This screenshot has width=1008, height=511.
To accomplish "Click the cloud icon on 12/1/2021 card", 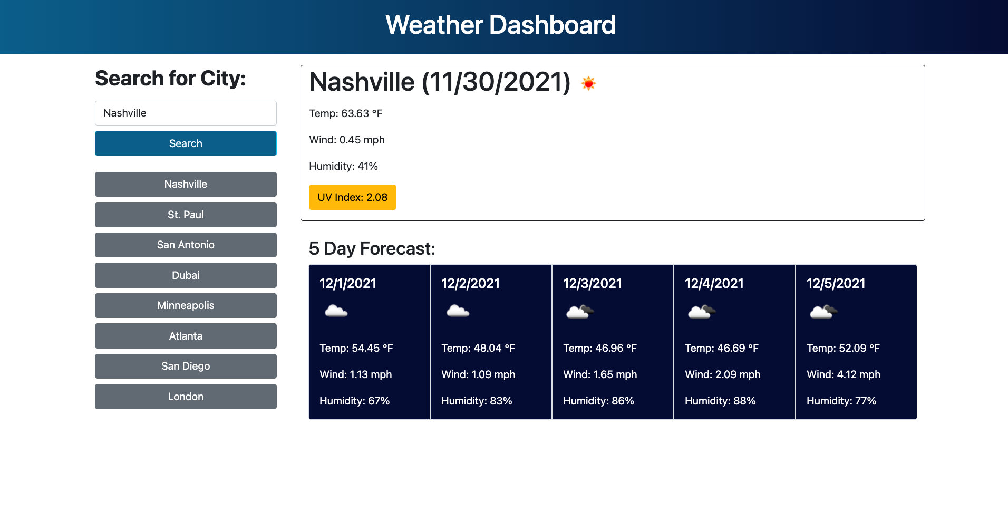I will [x=336, y=311].
